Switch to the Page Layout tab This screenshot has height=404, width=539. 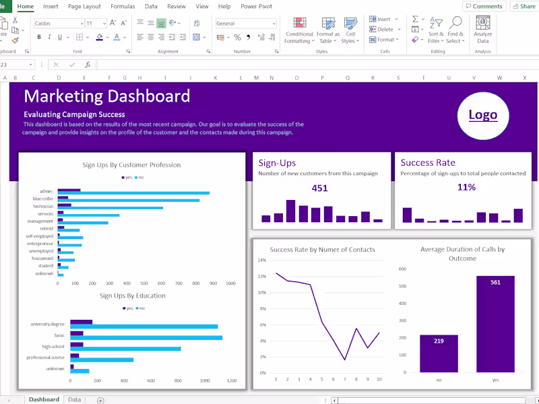point(84,6)
